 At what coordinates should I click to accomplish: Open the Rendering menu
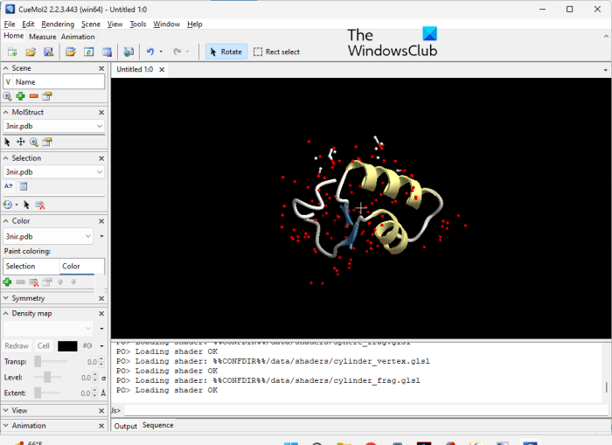point(58,24)
